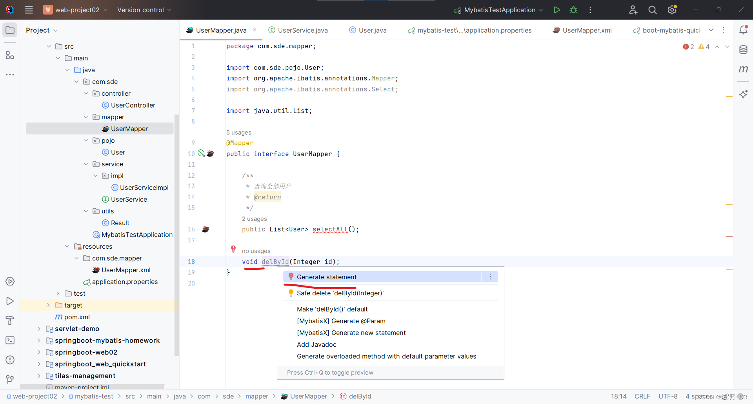
Task: Collapse the controller package
Action: pos(86,93)
